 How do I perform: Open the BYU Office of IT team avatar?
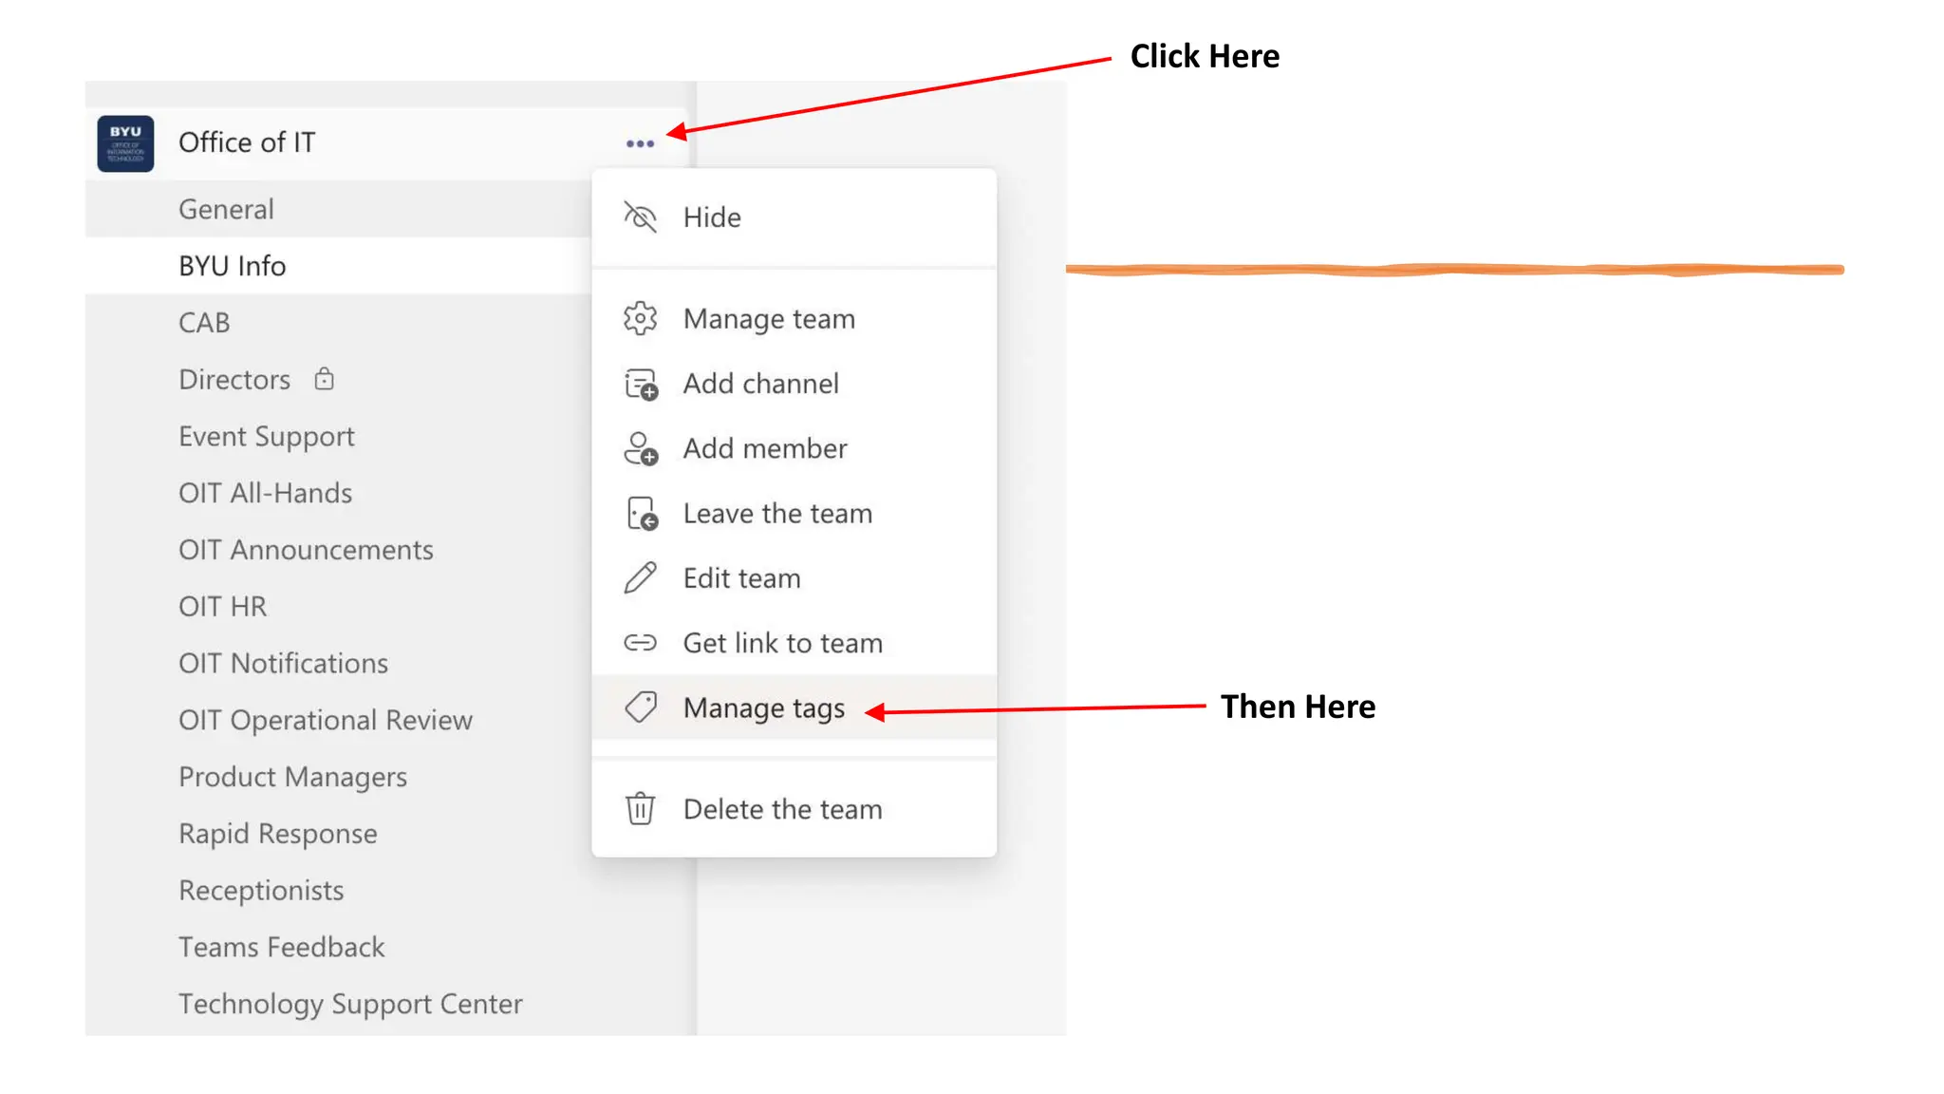point(125,143)
